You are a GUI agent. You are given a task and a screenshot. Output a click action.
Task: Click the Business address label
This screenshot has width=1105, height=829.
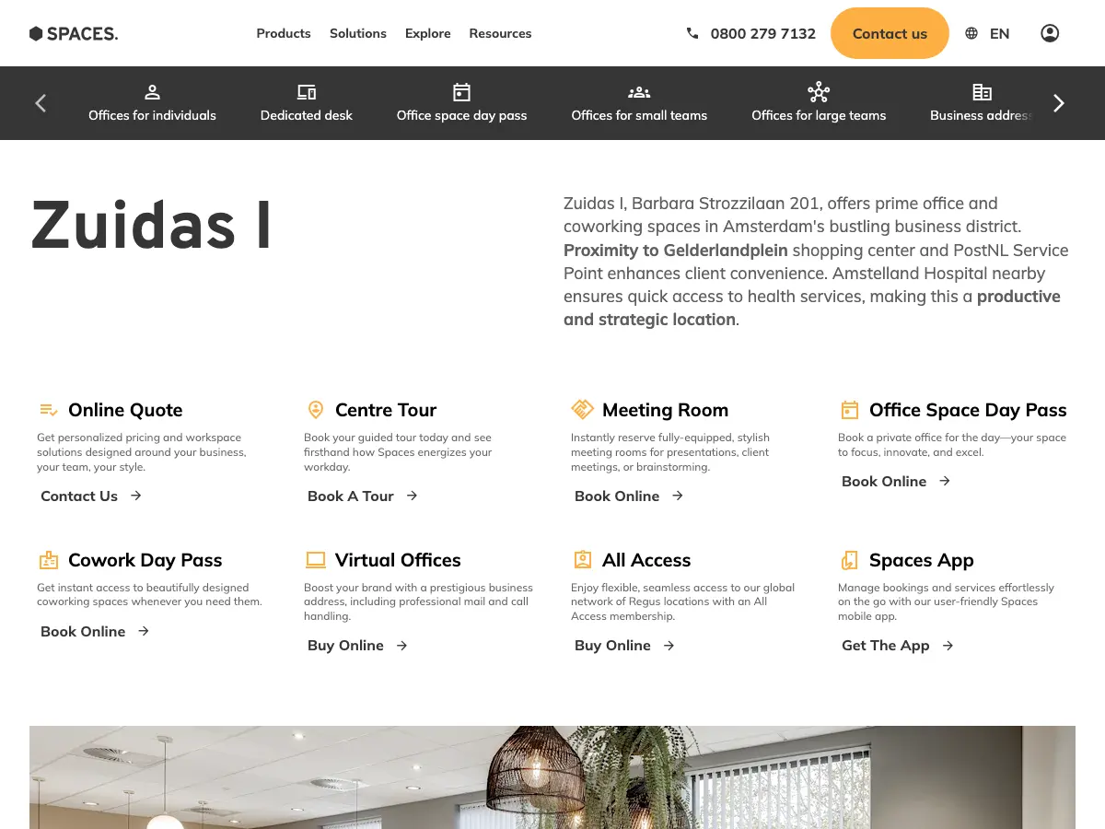click(980, 115)
